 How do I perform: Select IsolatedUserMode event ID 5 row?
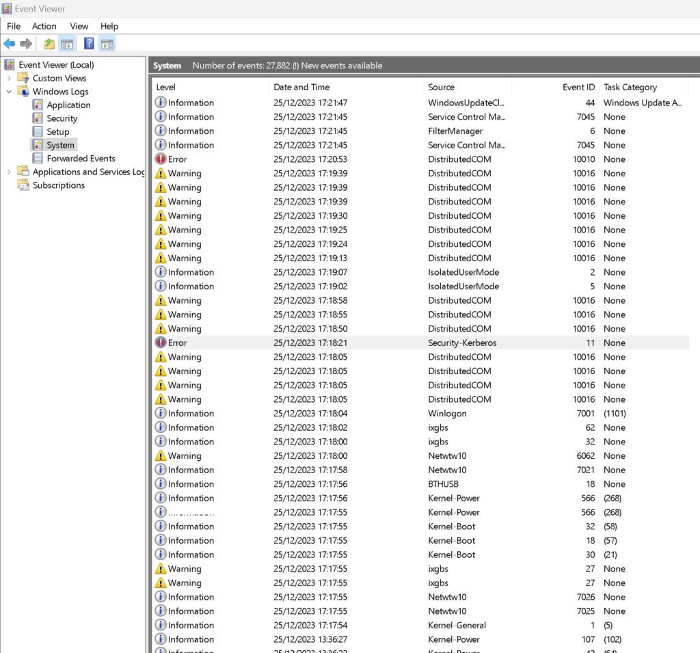pos(421,286)
